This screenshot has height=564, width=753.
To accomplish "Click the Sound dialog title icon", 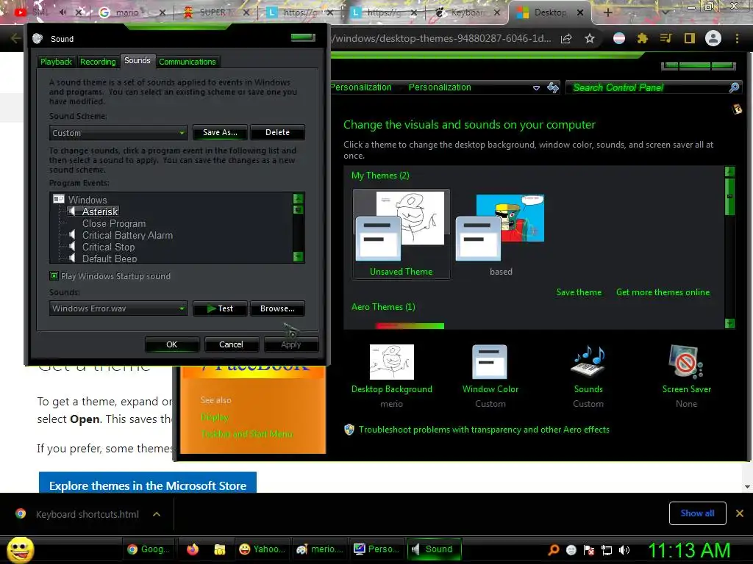I will click(x=38, y=39).
